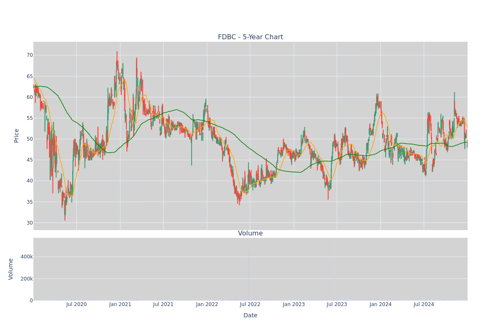
Task: Click the 45 price tick label
Action: 30,160
